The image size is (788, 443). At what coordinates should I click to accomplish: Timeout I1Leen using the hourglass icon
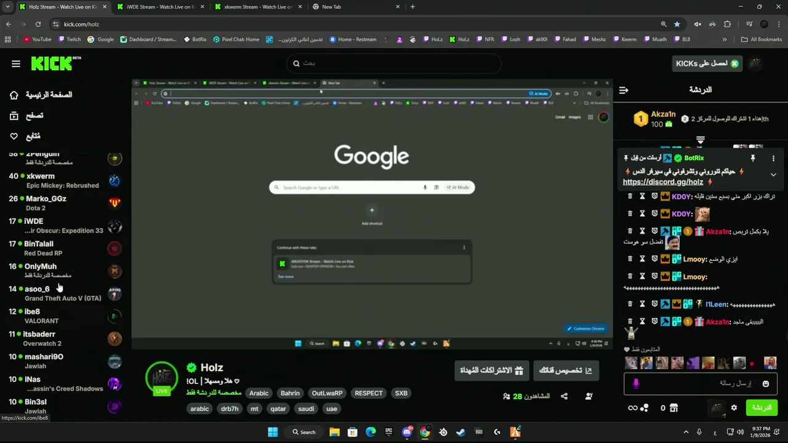[642, 304]
